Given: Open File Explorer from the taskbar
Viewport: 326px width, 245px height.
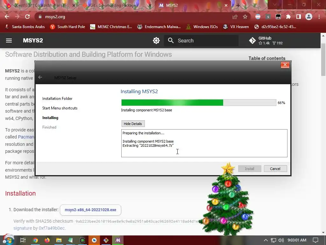Looking at the screenshot, I should pyautogui.click(x=59, y=240).
